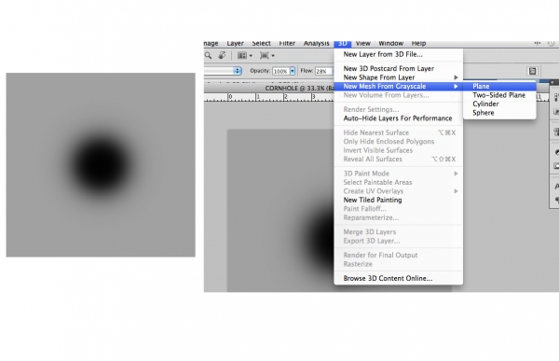Screen dimensions: 559x361
Task: Open the Select menu
Action: tap(261, 44)
